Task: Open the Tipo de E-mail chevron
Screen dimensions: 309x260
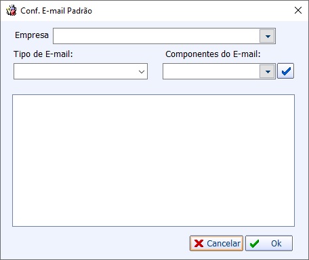Action: pyautogui.click(x=142, y=71)
